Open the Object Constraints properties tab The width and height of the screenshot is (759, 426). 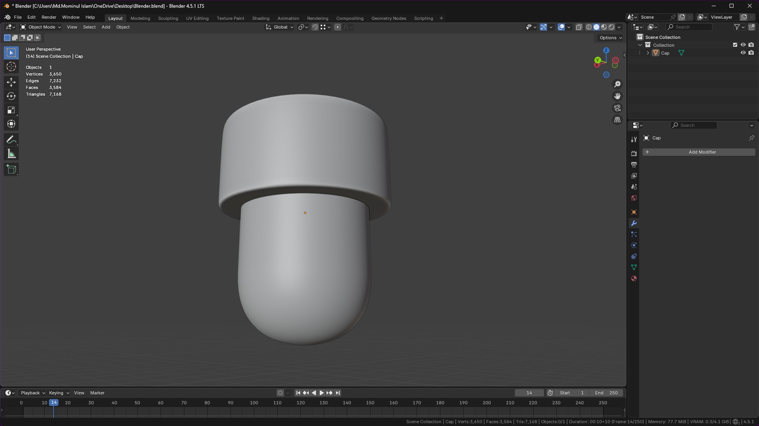pos(634,256)
